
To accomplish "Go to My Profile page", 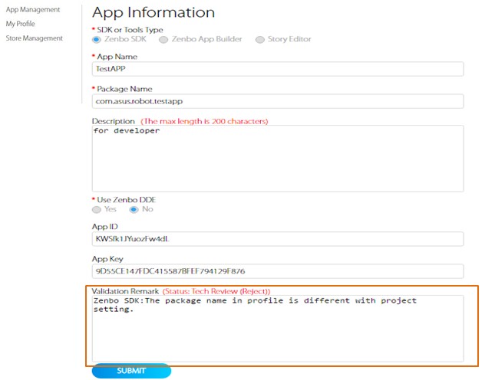I will tap(21, 24).
